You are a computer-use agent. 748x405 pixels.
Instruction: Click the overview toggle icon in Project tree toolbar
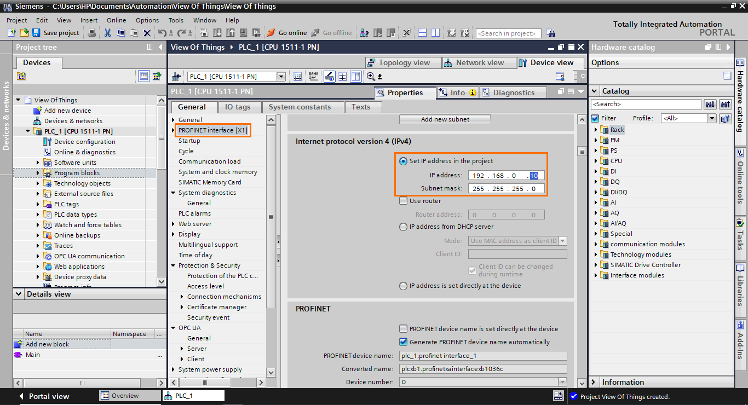pyautogui.click(x=157, y=76)
